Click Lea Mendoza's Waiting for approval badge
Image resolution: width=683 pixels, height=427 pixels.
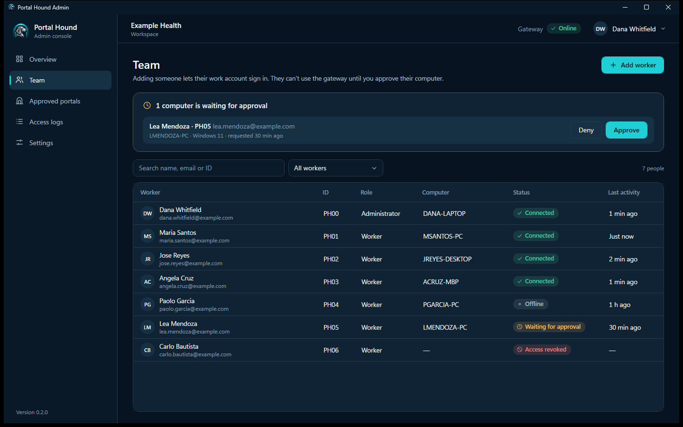tap(549, 327)
